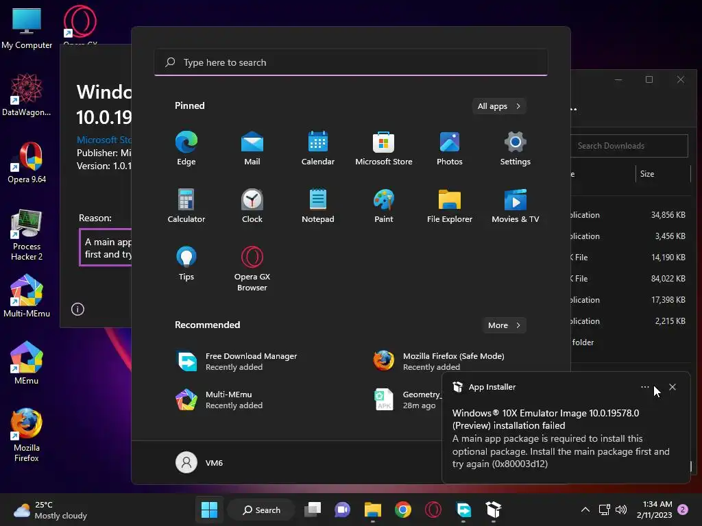
Task: Open the network tray icon
Action: 605,510
